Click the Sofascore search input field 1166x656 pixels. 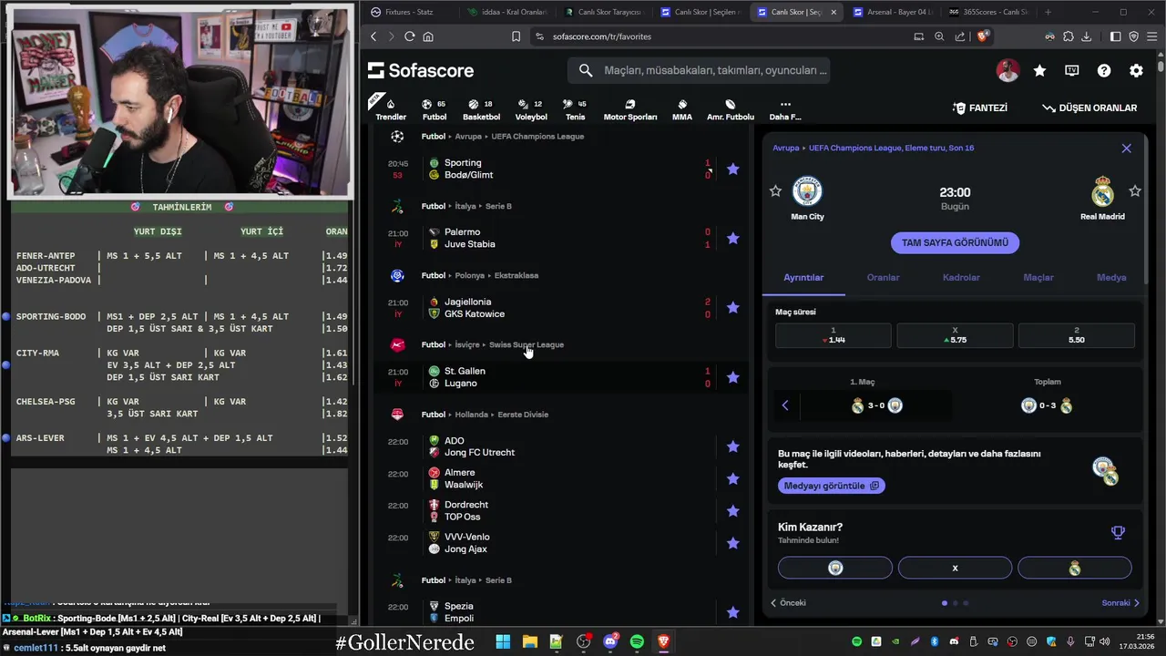pos(699,70)
